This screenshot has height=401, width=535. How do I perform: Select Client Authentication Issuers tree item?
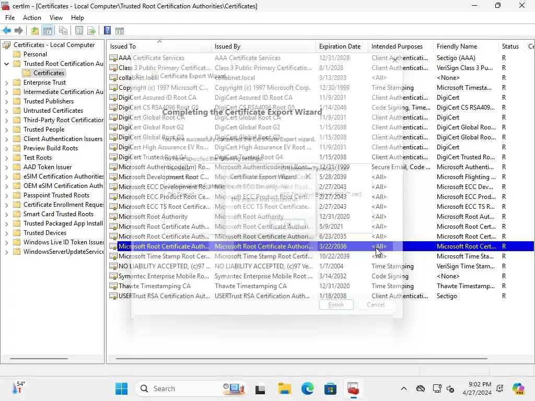tap(63, 139)
